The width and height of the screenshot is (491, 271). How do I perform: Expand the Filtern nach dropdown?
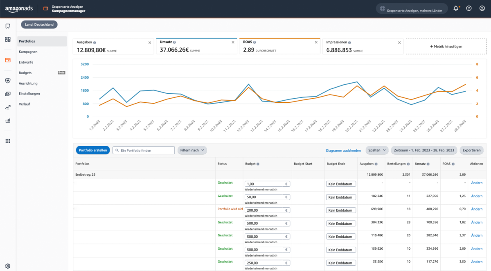(192, 150)
